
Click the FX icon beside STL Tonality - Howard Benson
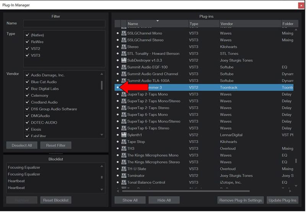click(124, 53)
